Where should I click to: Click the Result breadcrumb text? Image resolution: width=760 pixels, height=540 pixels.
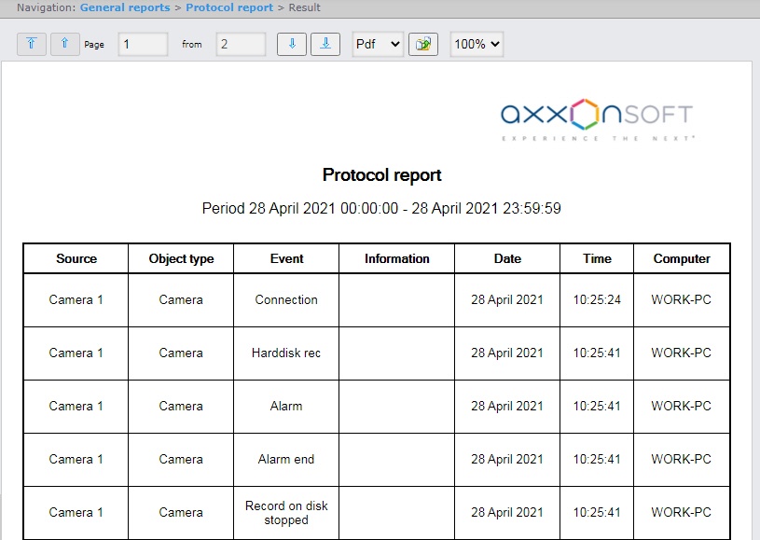pos(304,7)
